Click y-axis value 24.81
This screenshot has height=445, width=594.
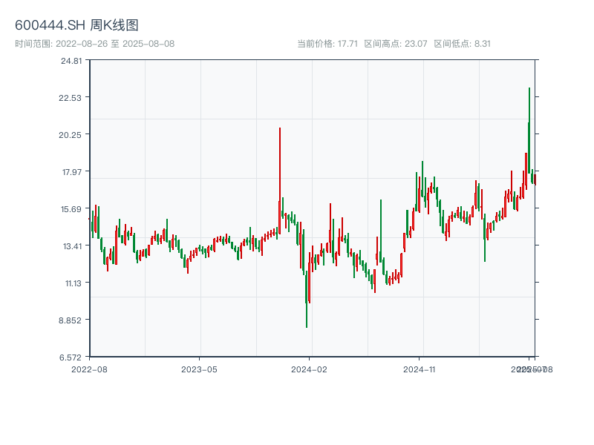71,61
